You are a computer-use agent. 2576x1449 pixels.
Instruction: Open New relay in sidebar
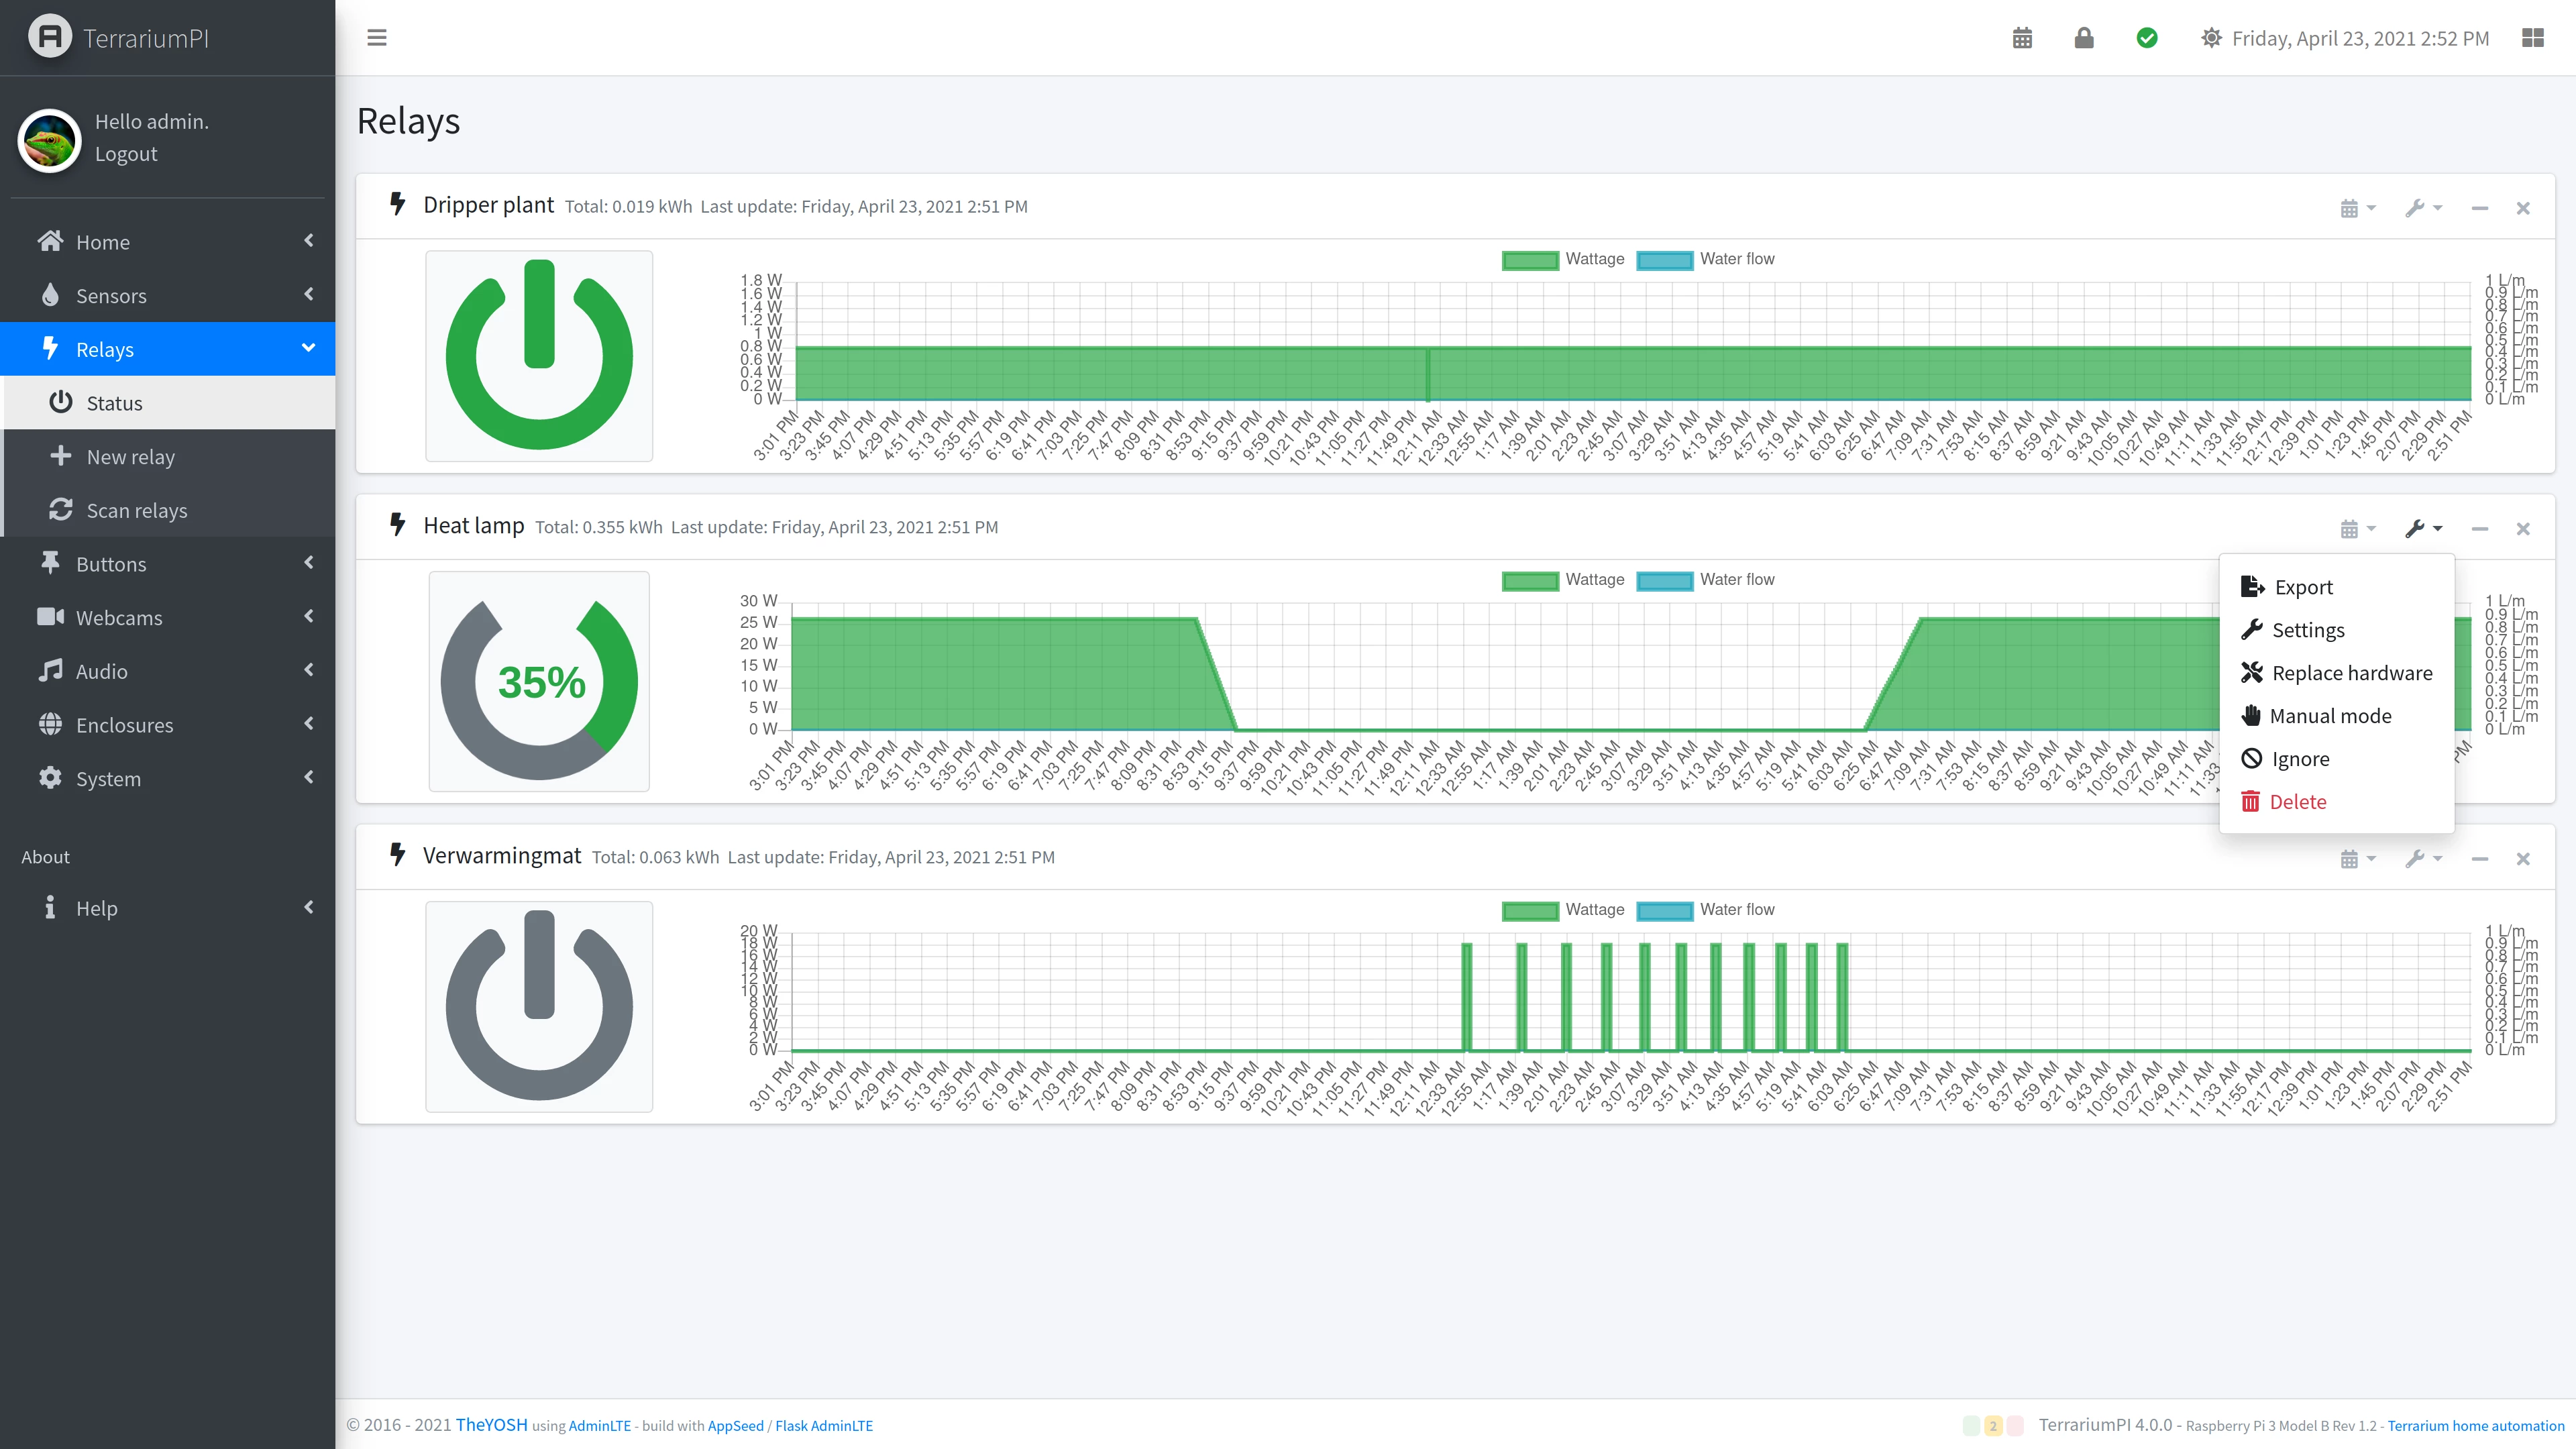coord(130,457)
